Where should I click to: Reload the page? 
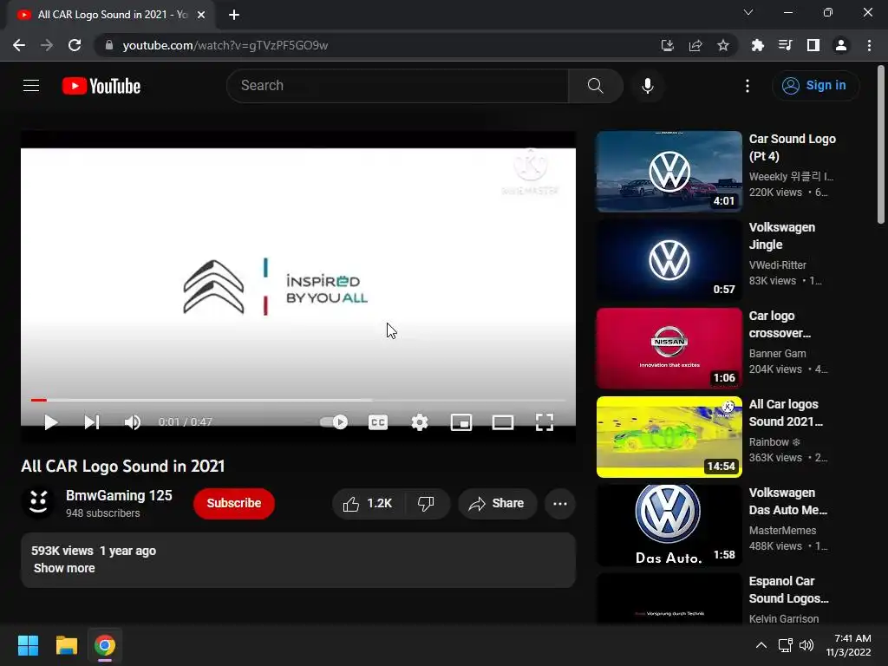[75, 45]
